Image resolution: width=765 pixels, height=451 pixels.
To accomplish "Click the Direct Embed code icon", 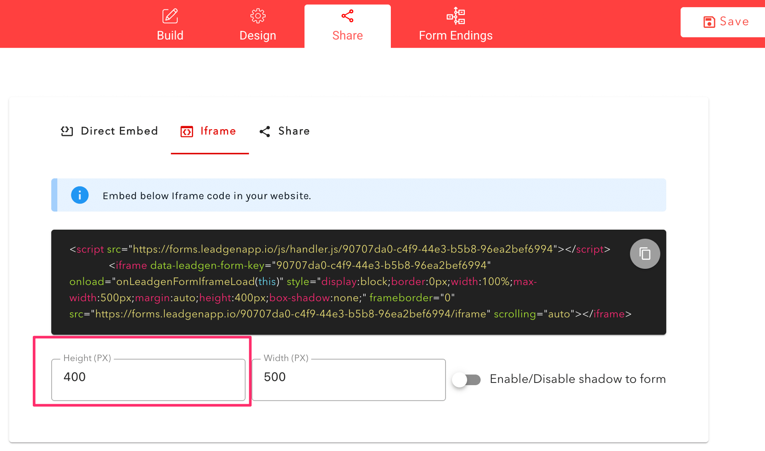I will pyautogui.click(x=67, y=131).
